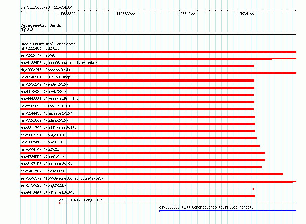Viewport: 306px width, 224px height.
Task: Select the red bar under dgv366e215
Action: [x=158, y=73]
